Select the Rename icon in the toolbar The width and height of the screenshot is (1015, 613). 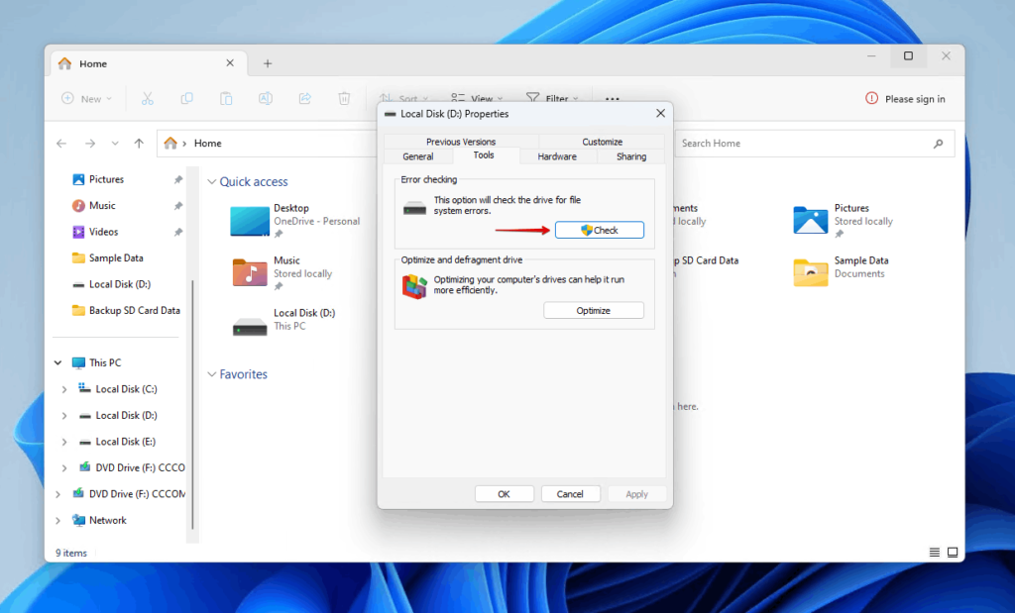265,98
